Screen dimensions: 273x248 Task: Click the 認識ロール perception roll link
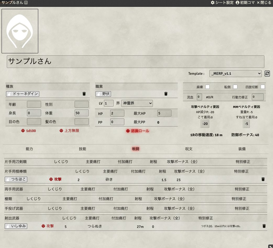point(137,131)
